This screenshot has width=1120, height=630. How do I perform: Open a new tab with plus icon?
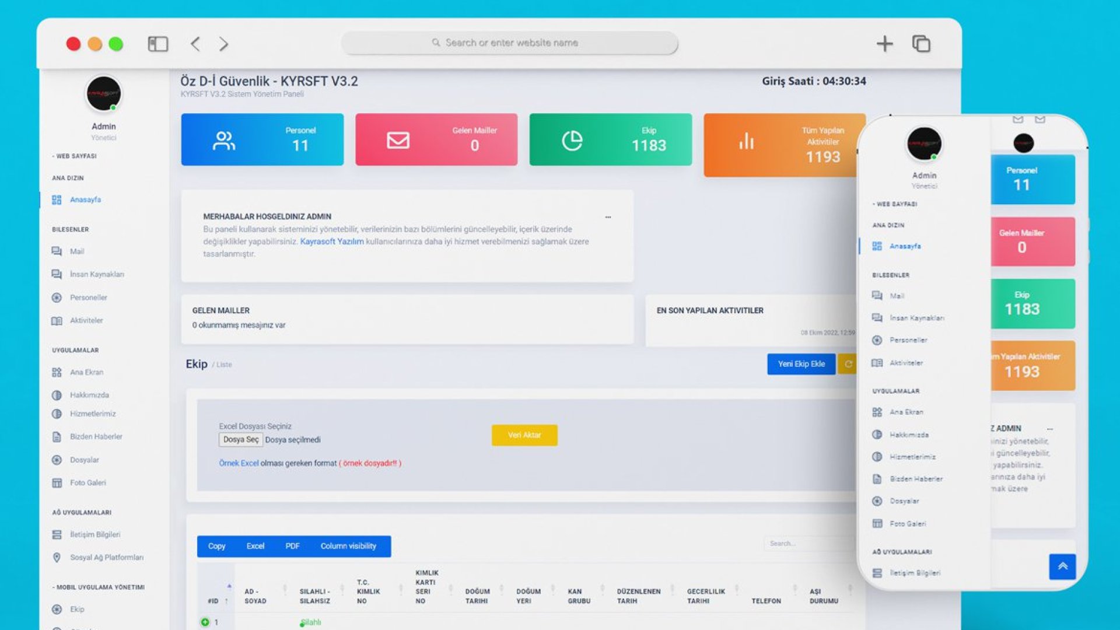coord(884,44)
